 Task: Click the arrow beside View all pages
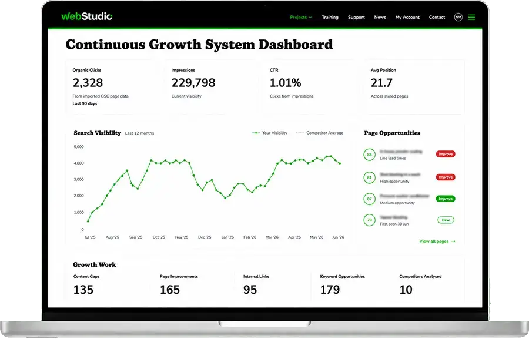click(453, 241)
